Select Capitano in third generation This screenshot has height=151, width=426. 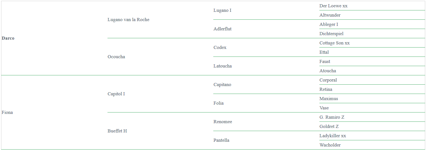coord(222,85)
